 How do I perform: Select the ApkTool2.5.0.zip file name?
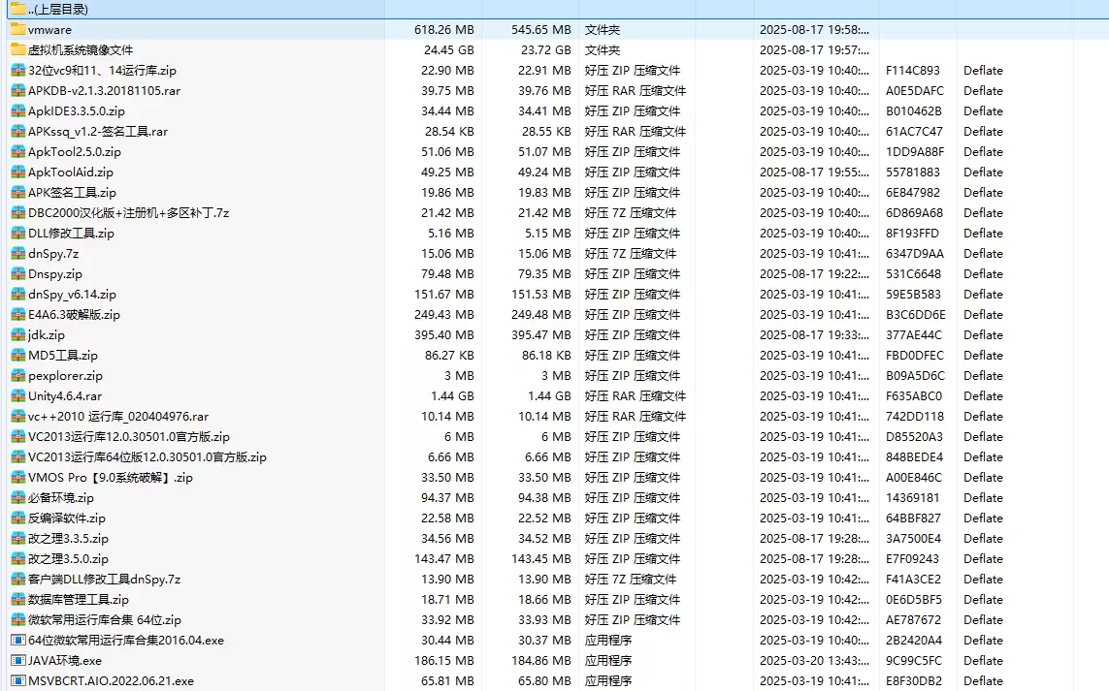point(74,152)
